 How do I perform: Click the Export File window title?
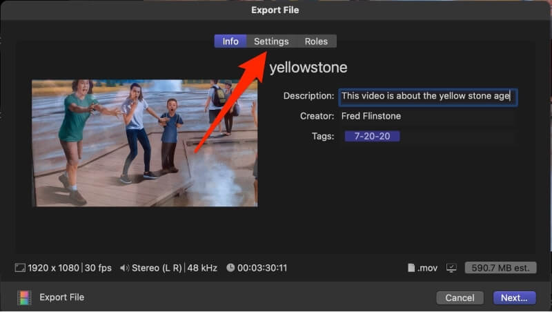pos(275,10)
